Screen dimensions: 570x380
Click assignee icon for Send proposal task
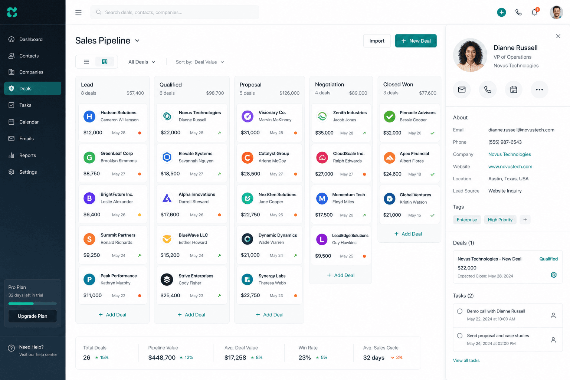tap(553, 340)
